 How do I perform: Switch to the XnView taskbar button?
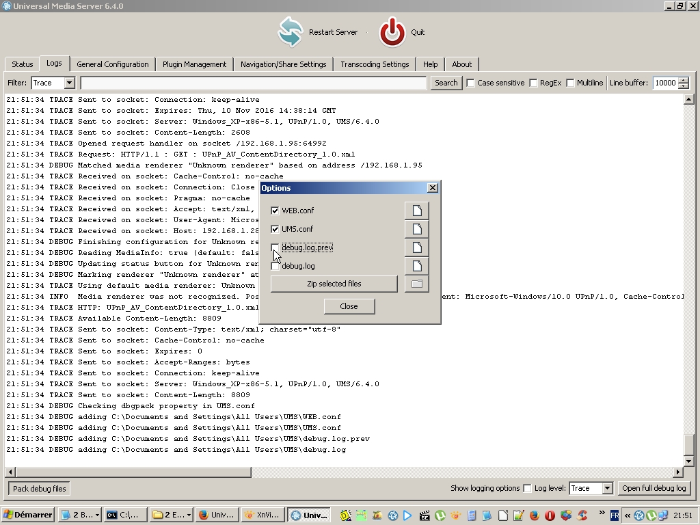tap(263, 515)
